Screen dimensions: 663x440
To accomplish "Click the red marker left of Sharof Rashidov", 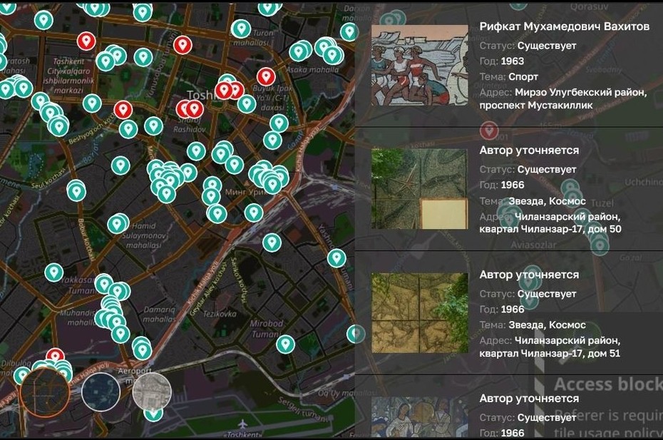I will (123, 110).
